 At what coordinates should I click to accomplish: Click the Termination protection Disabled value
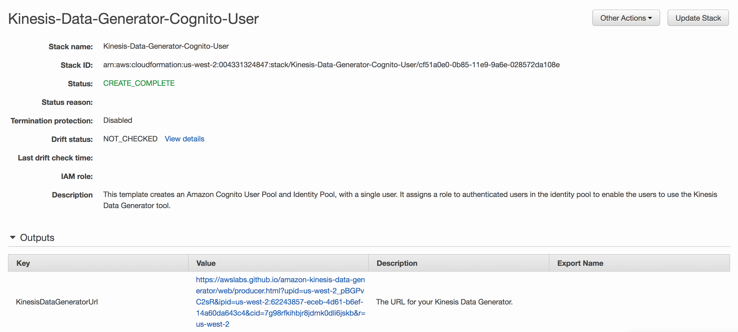point(117,120)
